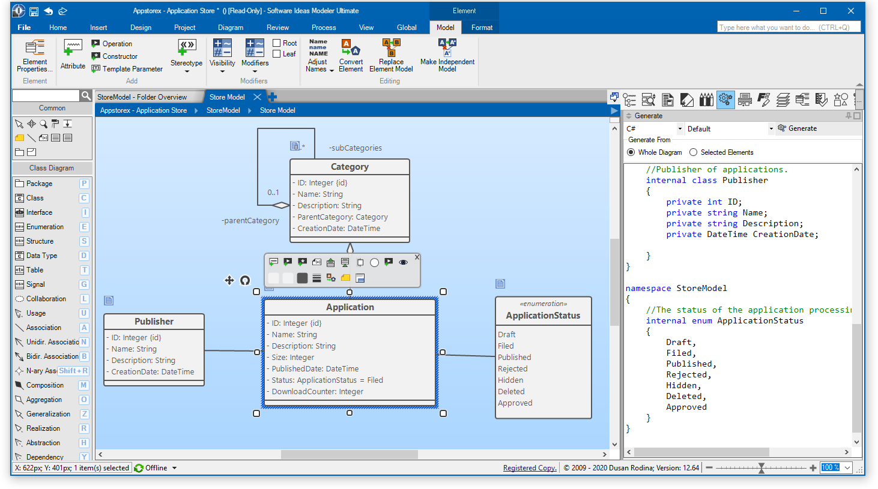Open the Visibility dropdown in ribbon
Image resolution: width=878 pixels, height=489 pixels.
222,71
